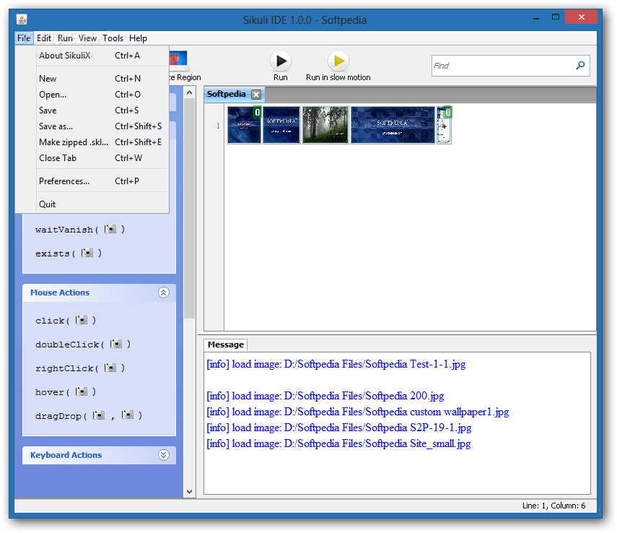Select the first image thumbnail on line 1
Viewport: 617px width, 533px height.
coord(244,124)
